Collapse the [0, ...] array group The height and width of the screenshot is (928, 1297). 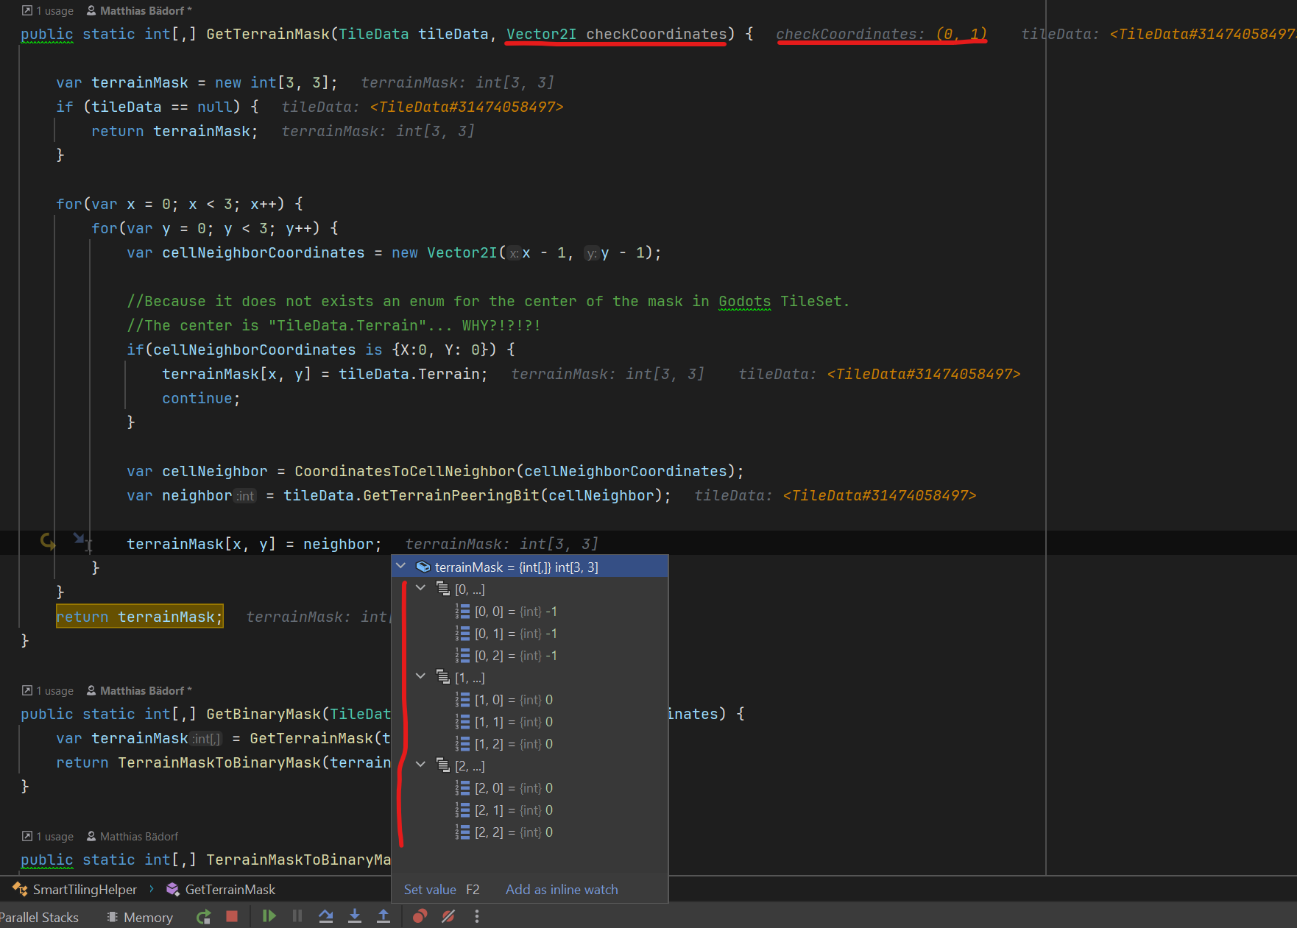pyautogui.click(x=421, y=589)
